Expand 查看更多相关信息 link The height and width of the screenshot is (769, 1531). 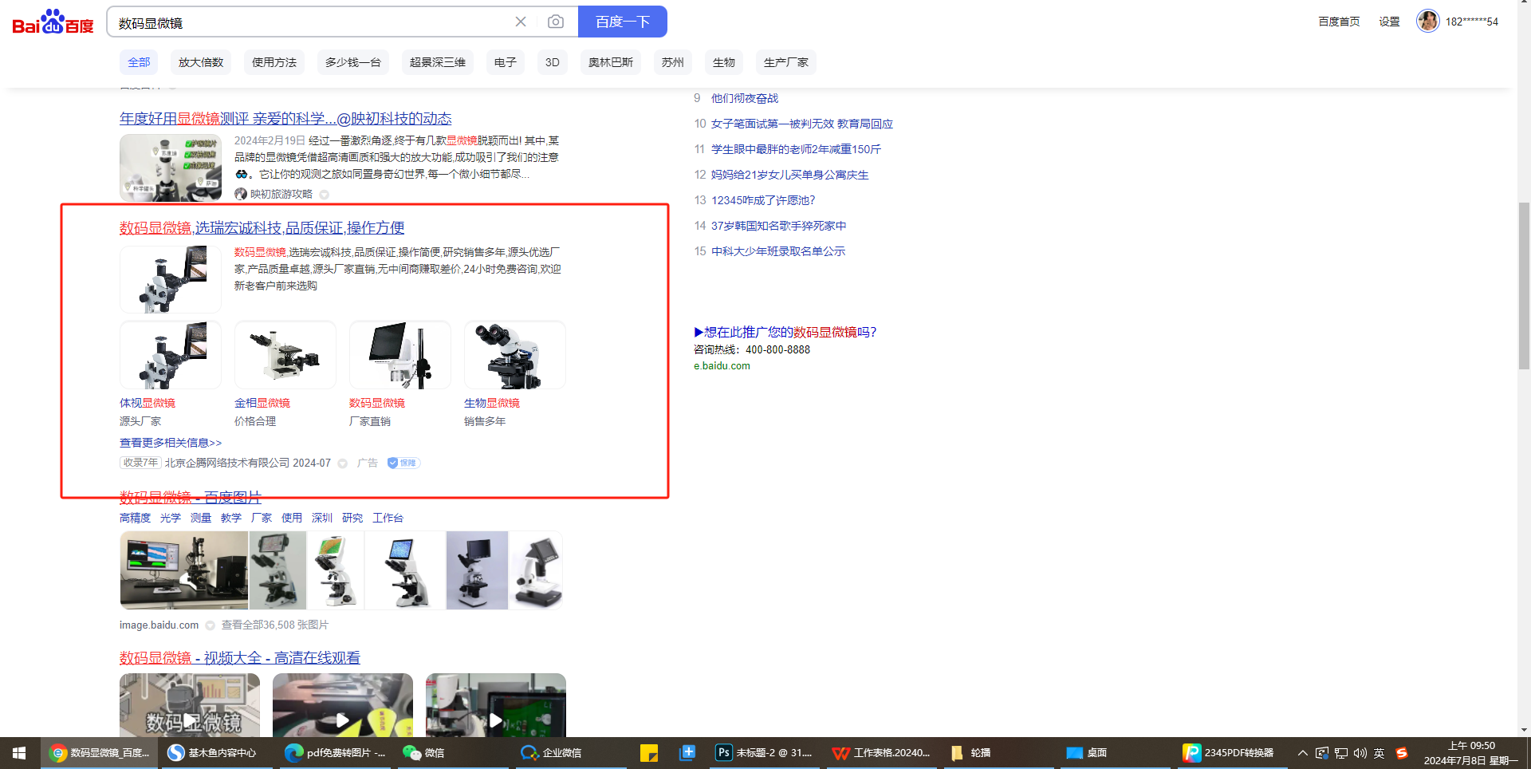[x=171, y=443]
